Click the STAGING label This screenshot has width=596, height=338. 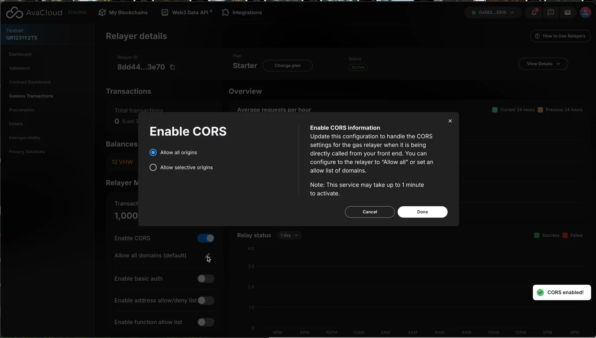(x=77, y=13)
